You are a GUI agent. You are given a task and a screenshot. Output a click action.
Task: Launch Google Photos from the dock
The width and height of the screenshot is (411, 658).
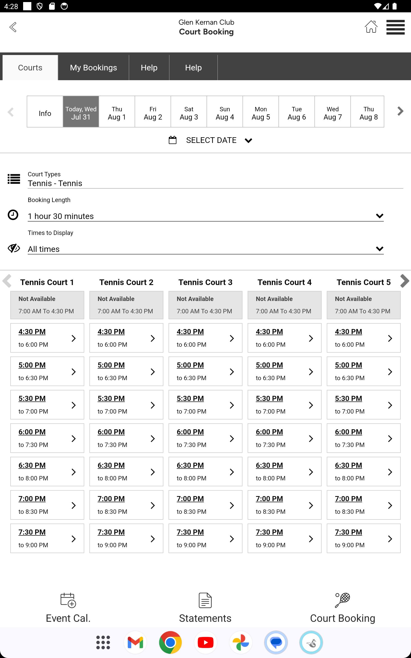click(x=241, y=643)
